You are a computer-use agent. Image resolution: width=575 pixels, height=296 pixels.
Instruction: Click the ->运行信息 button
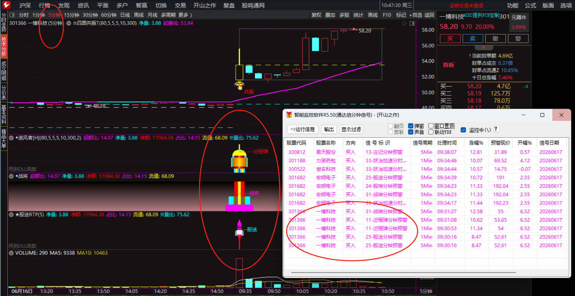303,129
